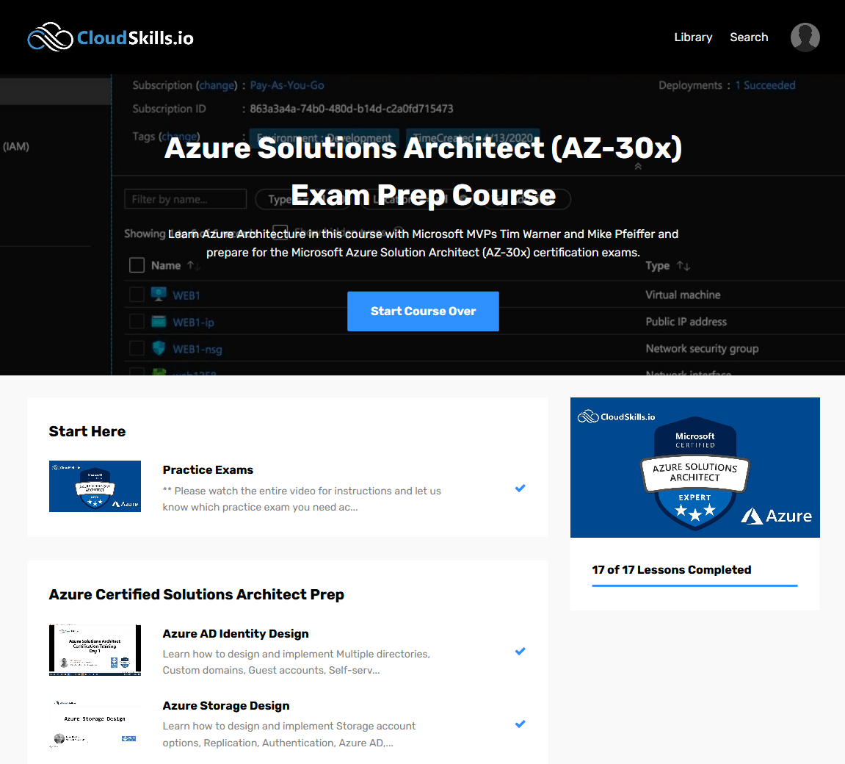This screenshot has height=764, width=845.
Task: Click the Practice Exams description text
Action: tap(302, 499)
